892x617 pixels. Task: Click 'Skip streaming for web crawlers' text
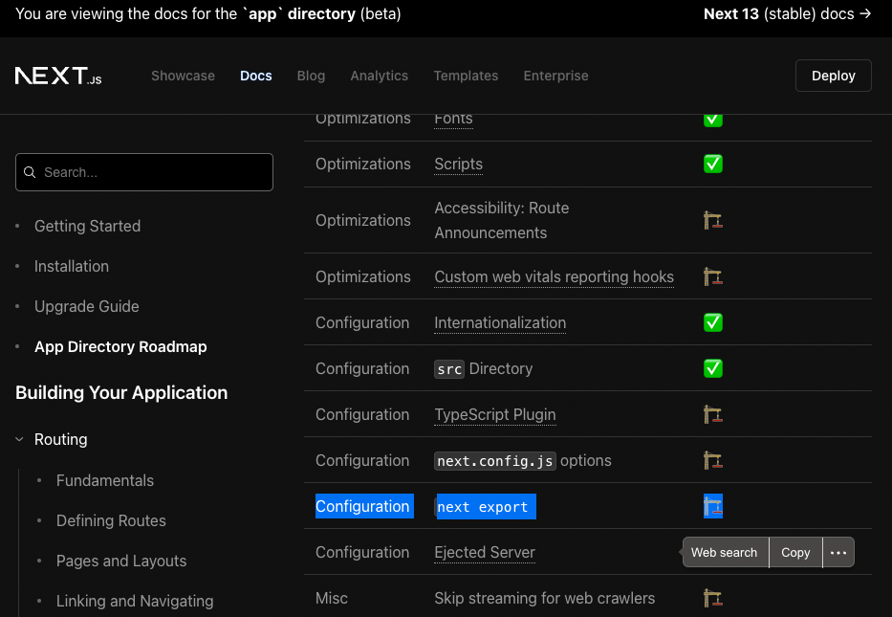pos(544,598)
